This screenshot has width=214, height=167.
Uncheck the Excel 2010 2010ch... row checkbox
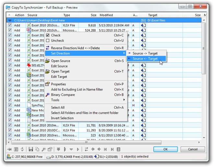coord(10,30)
